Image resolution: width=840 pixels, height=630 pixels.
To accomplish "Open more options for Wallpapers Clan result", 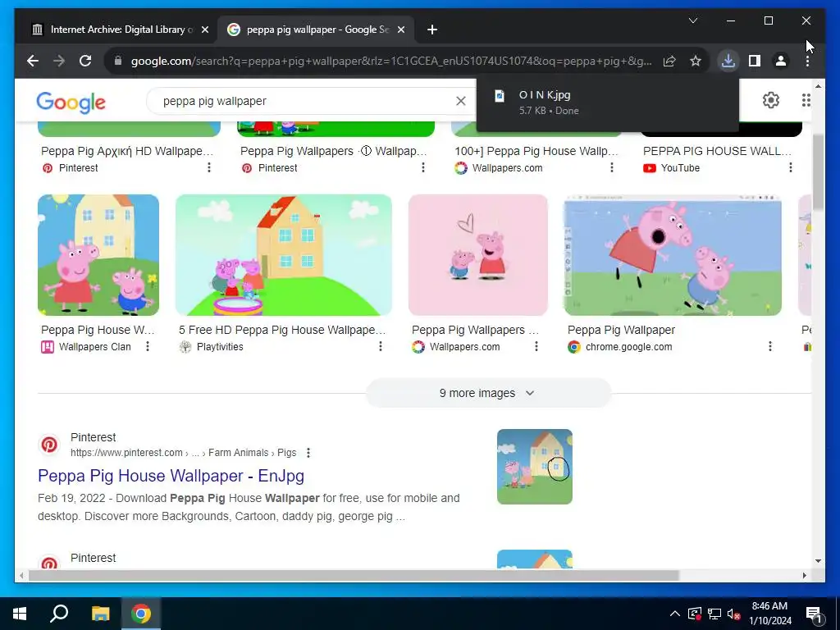I will [148, 347].
